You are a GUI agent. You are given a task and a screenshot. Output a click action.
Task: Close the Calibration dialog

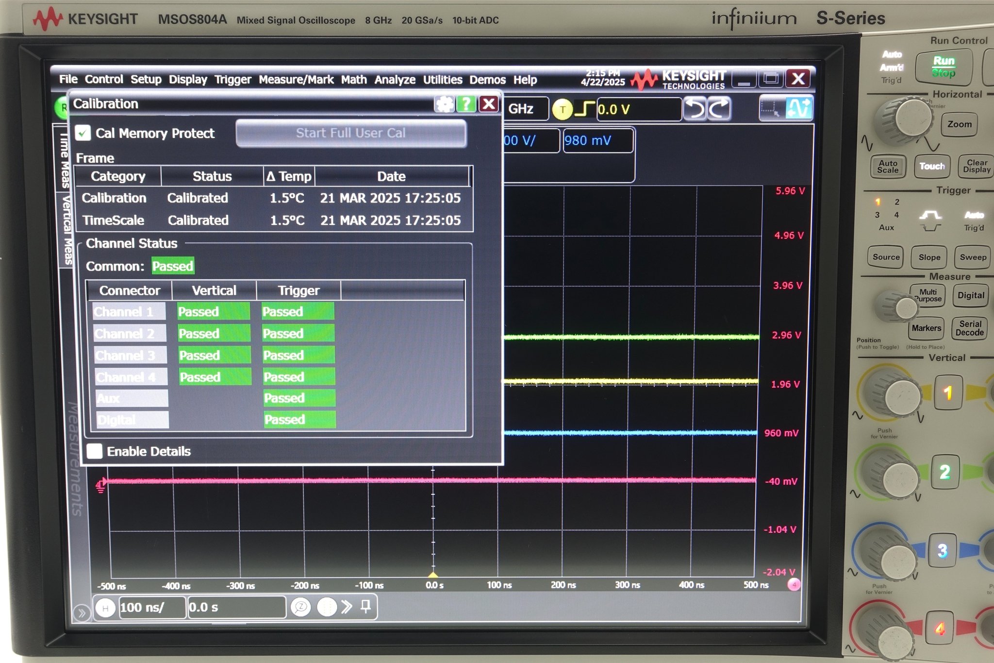(x=488, y=103)
